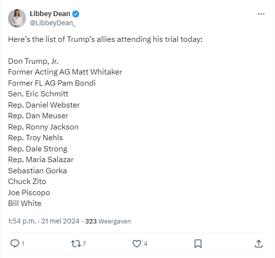The height and width of the screenshot is (258, 275).
Task: Click the 21 mei 2024 date
Action: coord(60,221)
